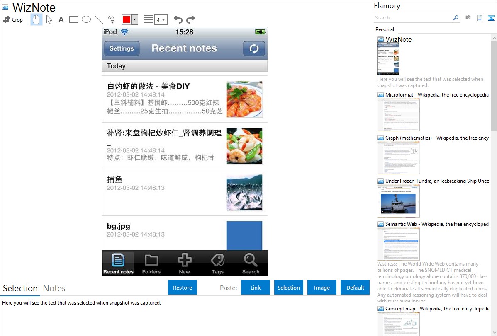Switch to the Personal tab
The height and width of the screenshot is (336, 497).
[x=385, y=29]
